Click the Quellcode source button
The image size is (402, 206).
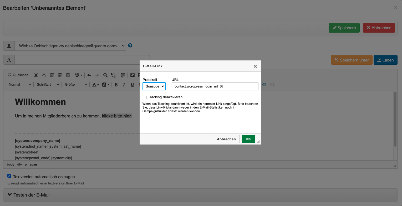18,75
